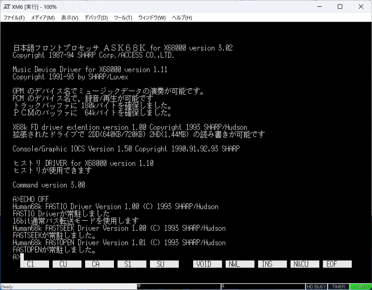Screen dimensions: 372x290
Task: Open the デバッグ(D) menu
Action: coord(96,18)
